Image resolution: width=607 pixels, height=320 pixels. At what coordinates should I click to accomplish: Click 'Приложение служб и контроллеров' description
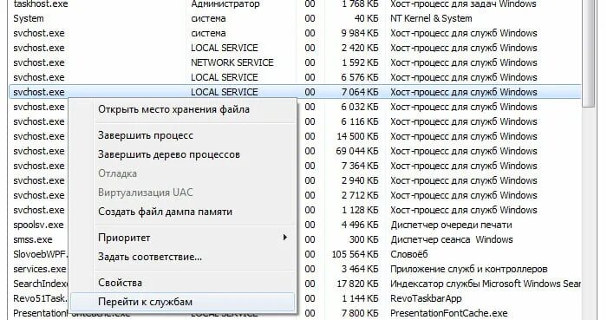tap(469, 269)
